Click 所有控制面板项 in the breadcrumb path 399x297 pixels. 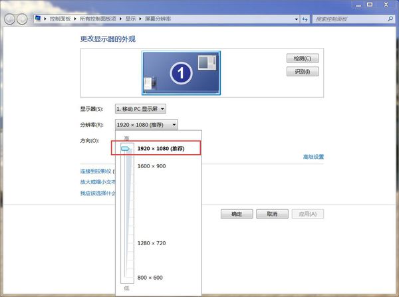pos(98,19)
